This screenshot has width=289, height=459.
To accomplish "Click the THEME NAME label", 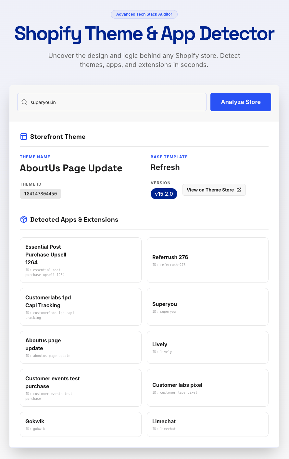I will click(35, 157).
